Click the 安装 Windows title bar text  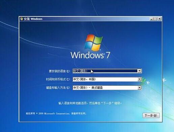point(33,19)
